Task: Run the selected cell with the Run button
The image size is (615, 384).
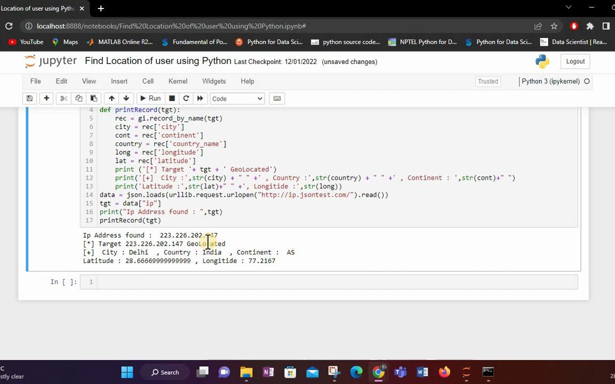Action: click(151, 98)
